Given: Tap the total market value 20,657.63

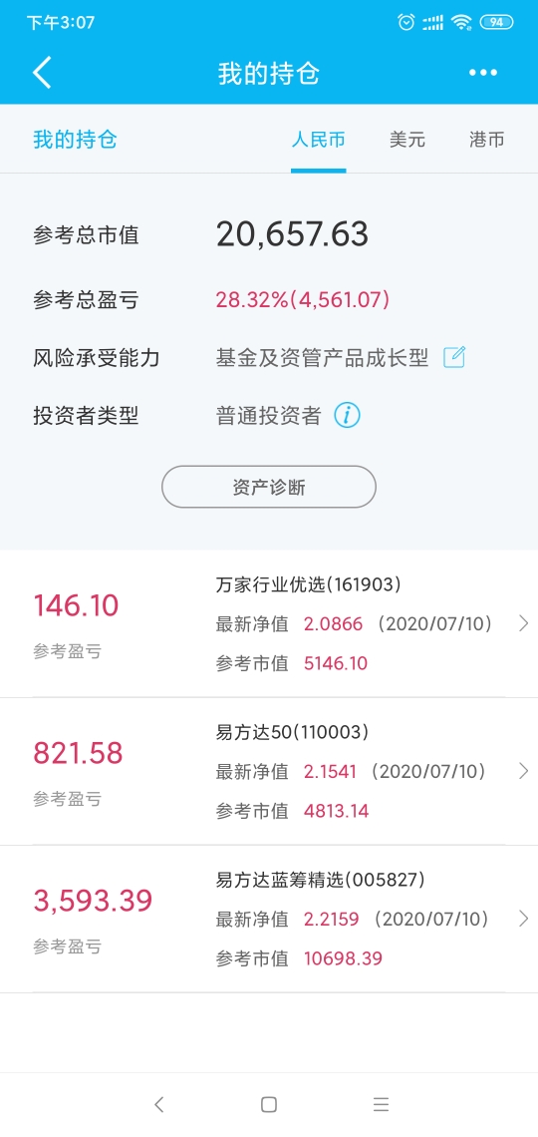Looking at the screenshot, I should (x=293, y=234).
